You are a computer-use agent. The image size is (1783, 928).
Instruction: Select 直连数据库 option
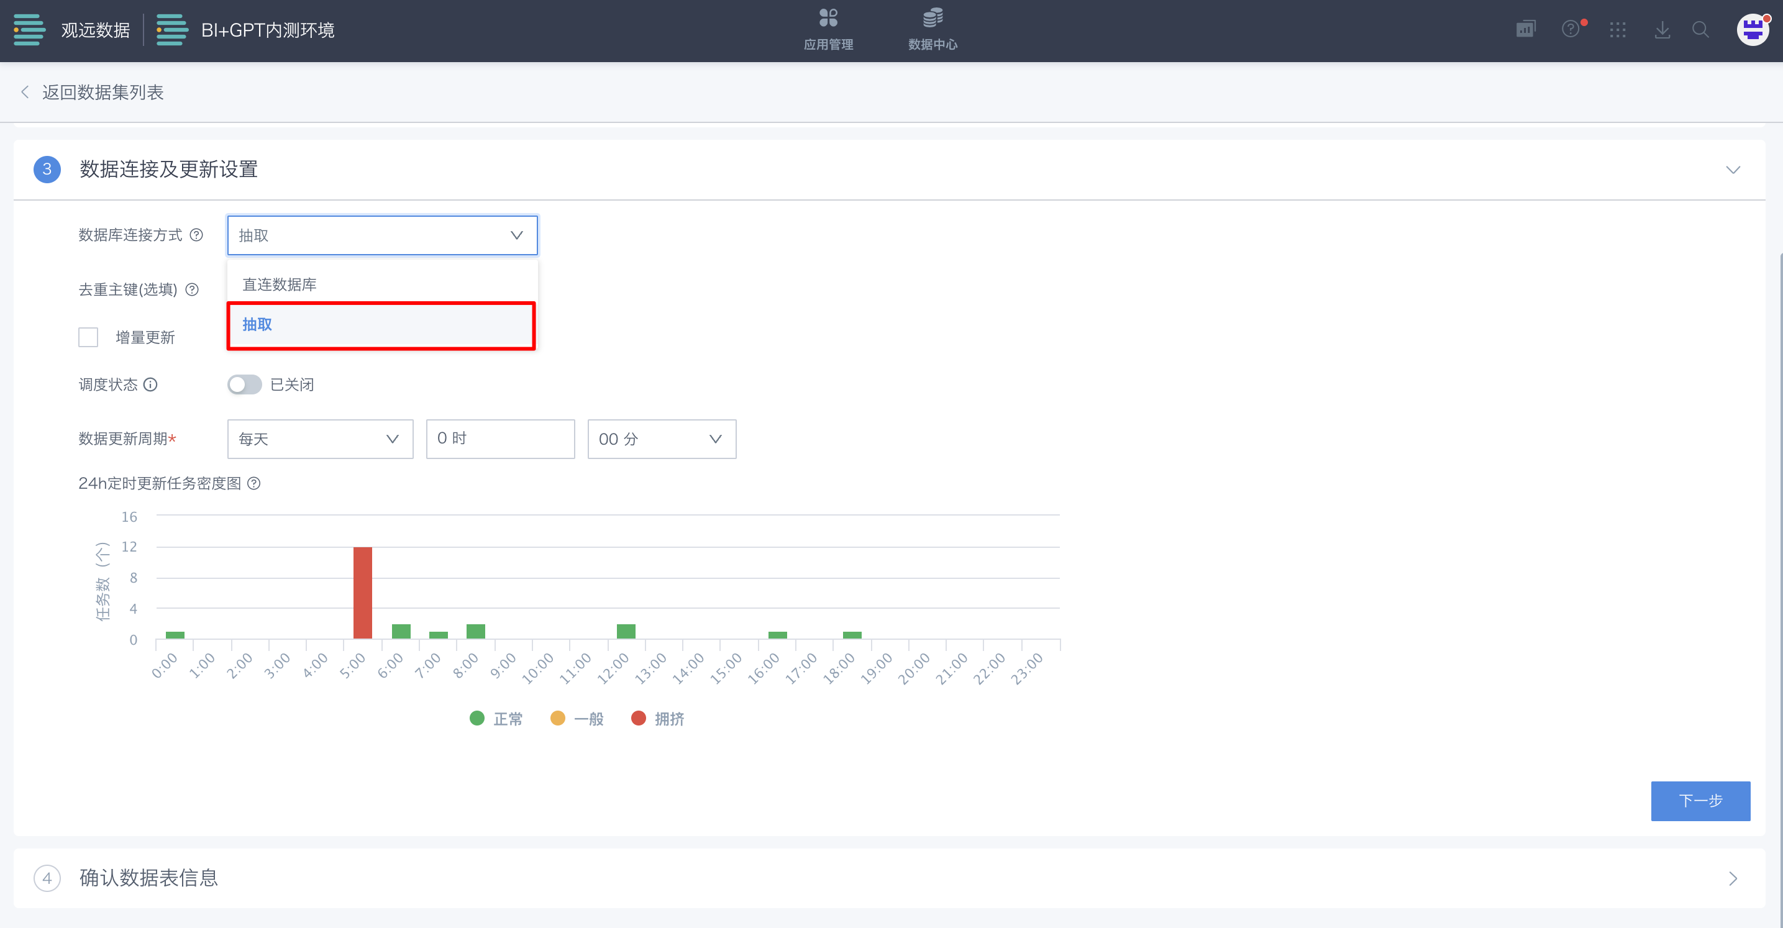381,284
